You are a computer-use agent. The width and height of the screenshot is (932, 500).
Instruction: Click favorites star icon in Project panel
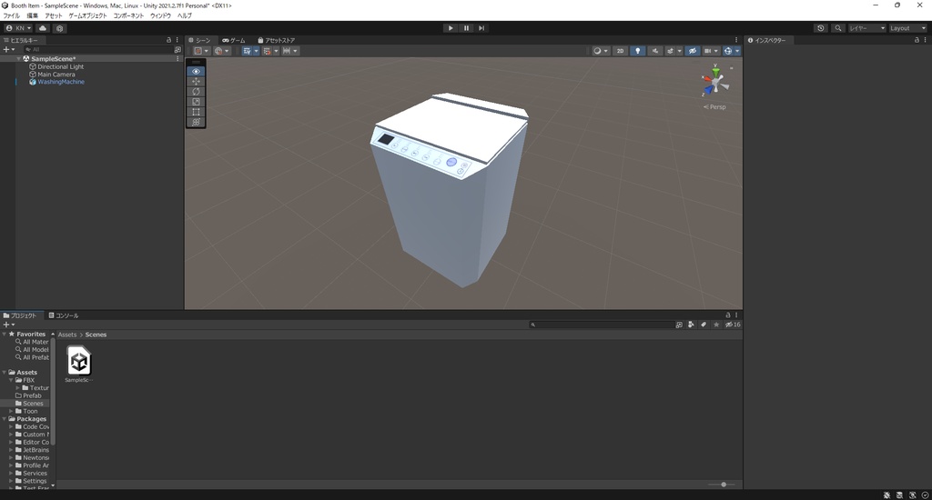(x=716, y=325)
